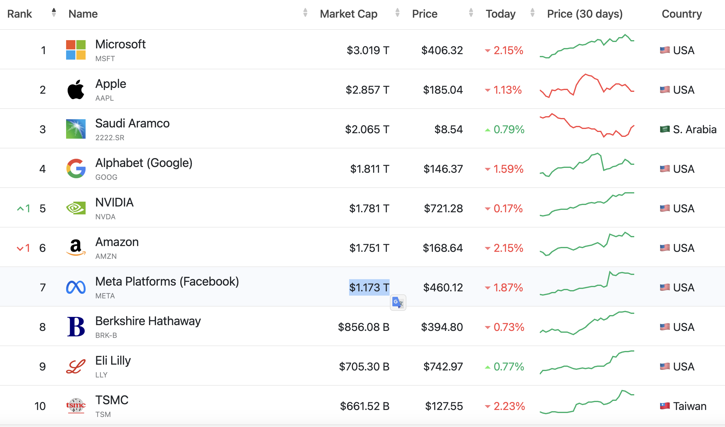Sort by Market Cap arrows
This screenshot has width=725, height=427.
pos(397,13)
